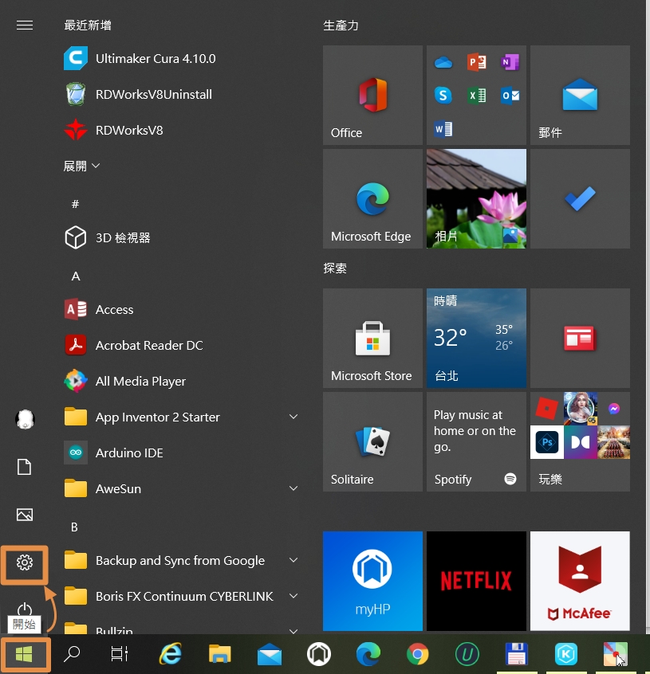Click the B letter group header
The width and height of the screenshot is (650, 674).
point(74,527)
